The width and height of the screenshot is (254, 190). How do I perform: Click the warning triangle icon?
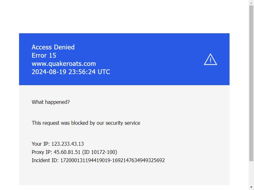click(x=210, y=59)
